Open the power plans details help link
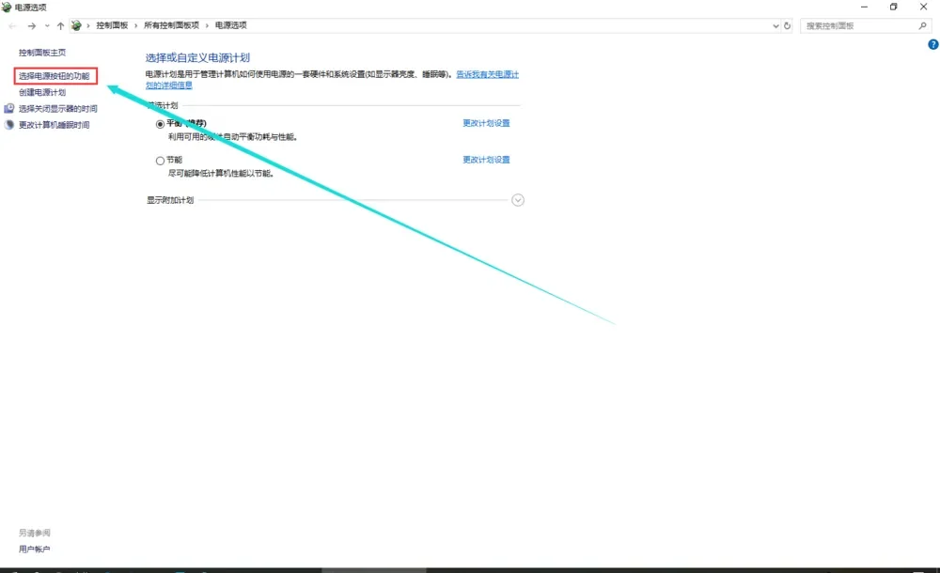The height and width of the screenshot is (573, 940). coord(487,74)
